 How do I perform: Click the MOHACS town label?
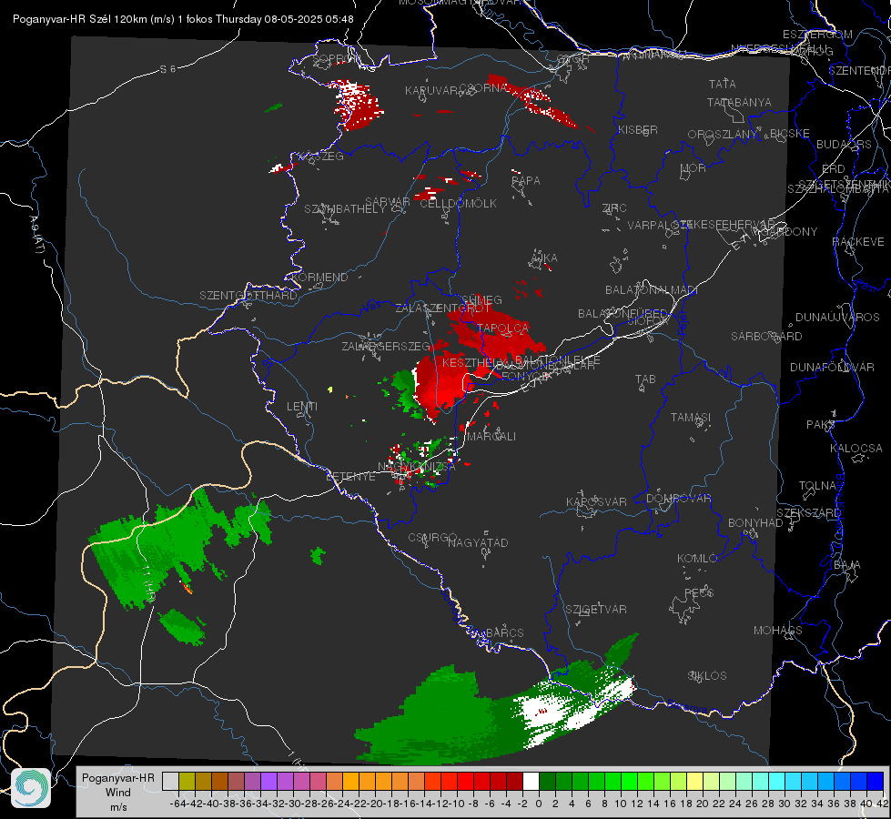778,631
